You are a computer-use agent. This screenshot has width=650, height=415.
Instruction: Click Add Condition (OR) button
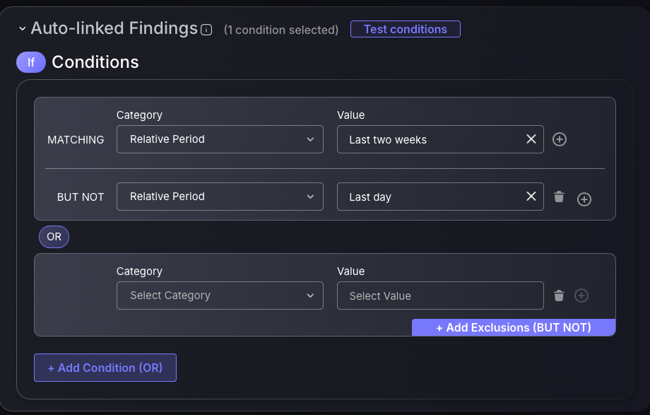[x=105, y=368]
